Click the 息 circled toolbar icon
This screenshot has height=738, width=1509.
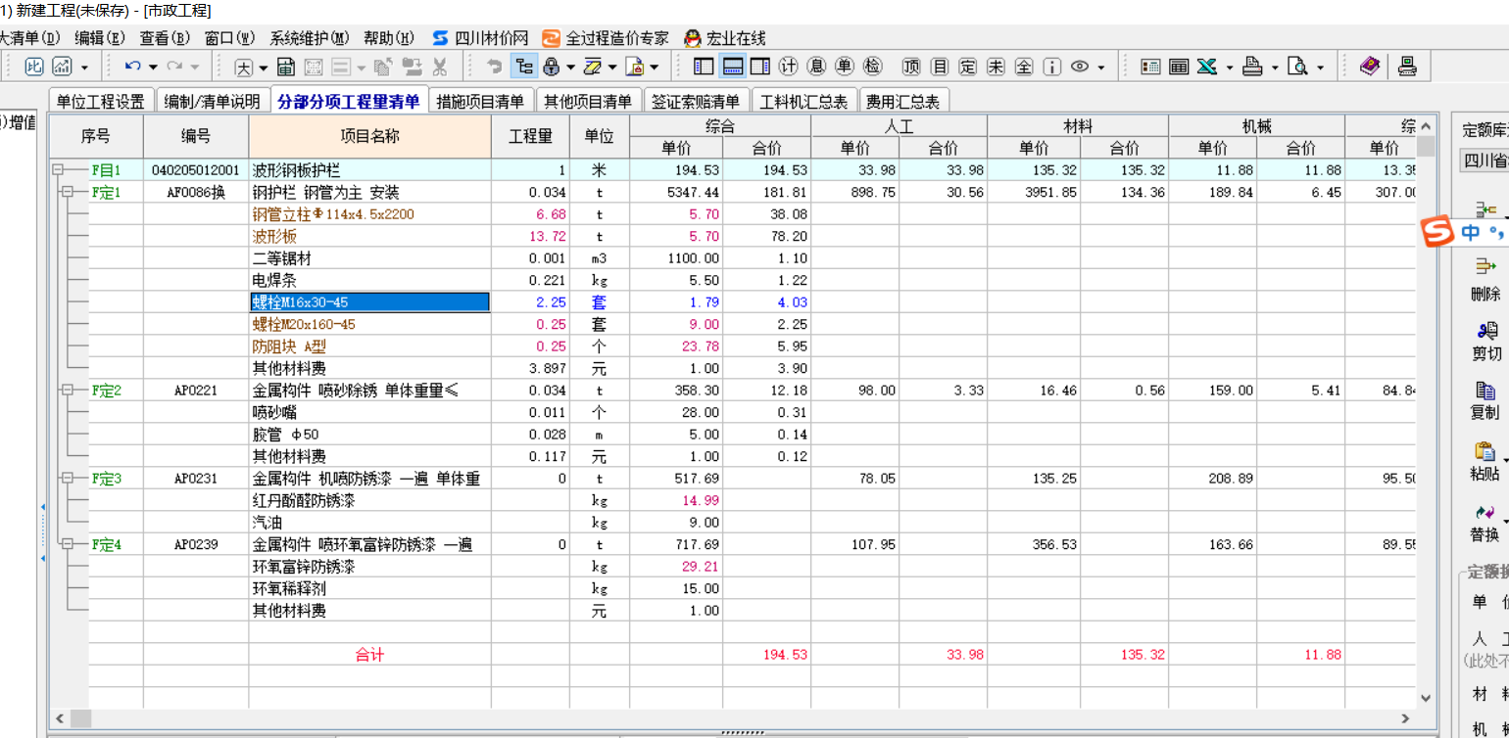(816, 67)
